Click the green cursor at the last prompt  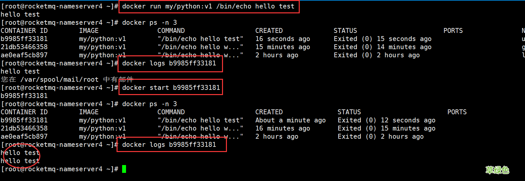pos(124,169)
